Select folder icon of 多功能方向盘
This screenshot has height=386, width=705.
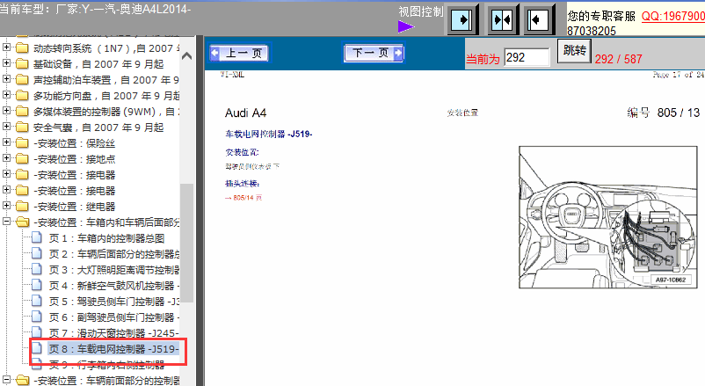[22, 95]
